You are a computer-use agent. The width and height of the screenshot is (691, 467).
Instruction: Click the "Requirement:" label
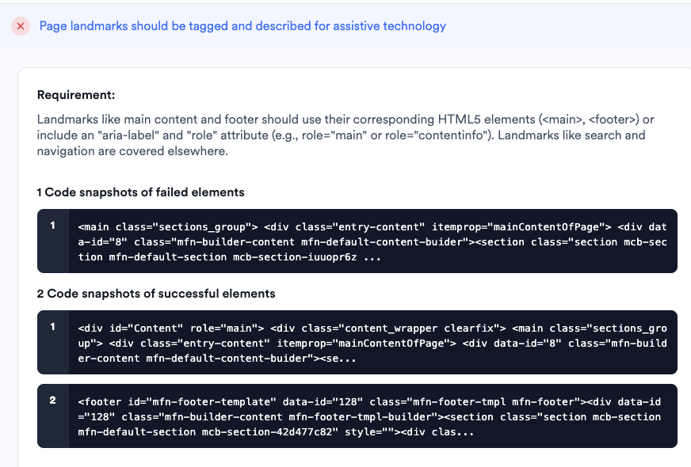pos(76,95)
